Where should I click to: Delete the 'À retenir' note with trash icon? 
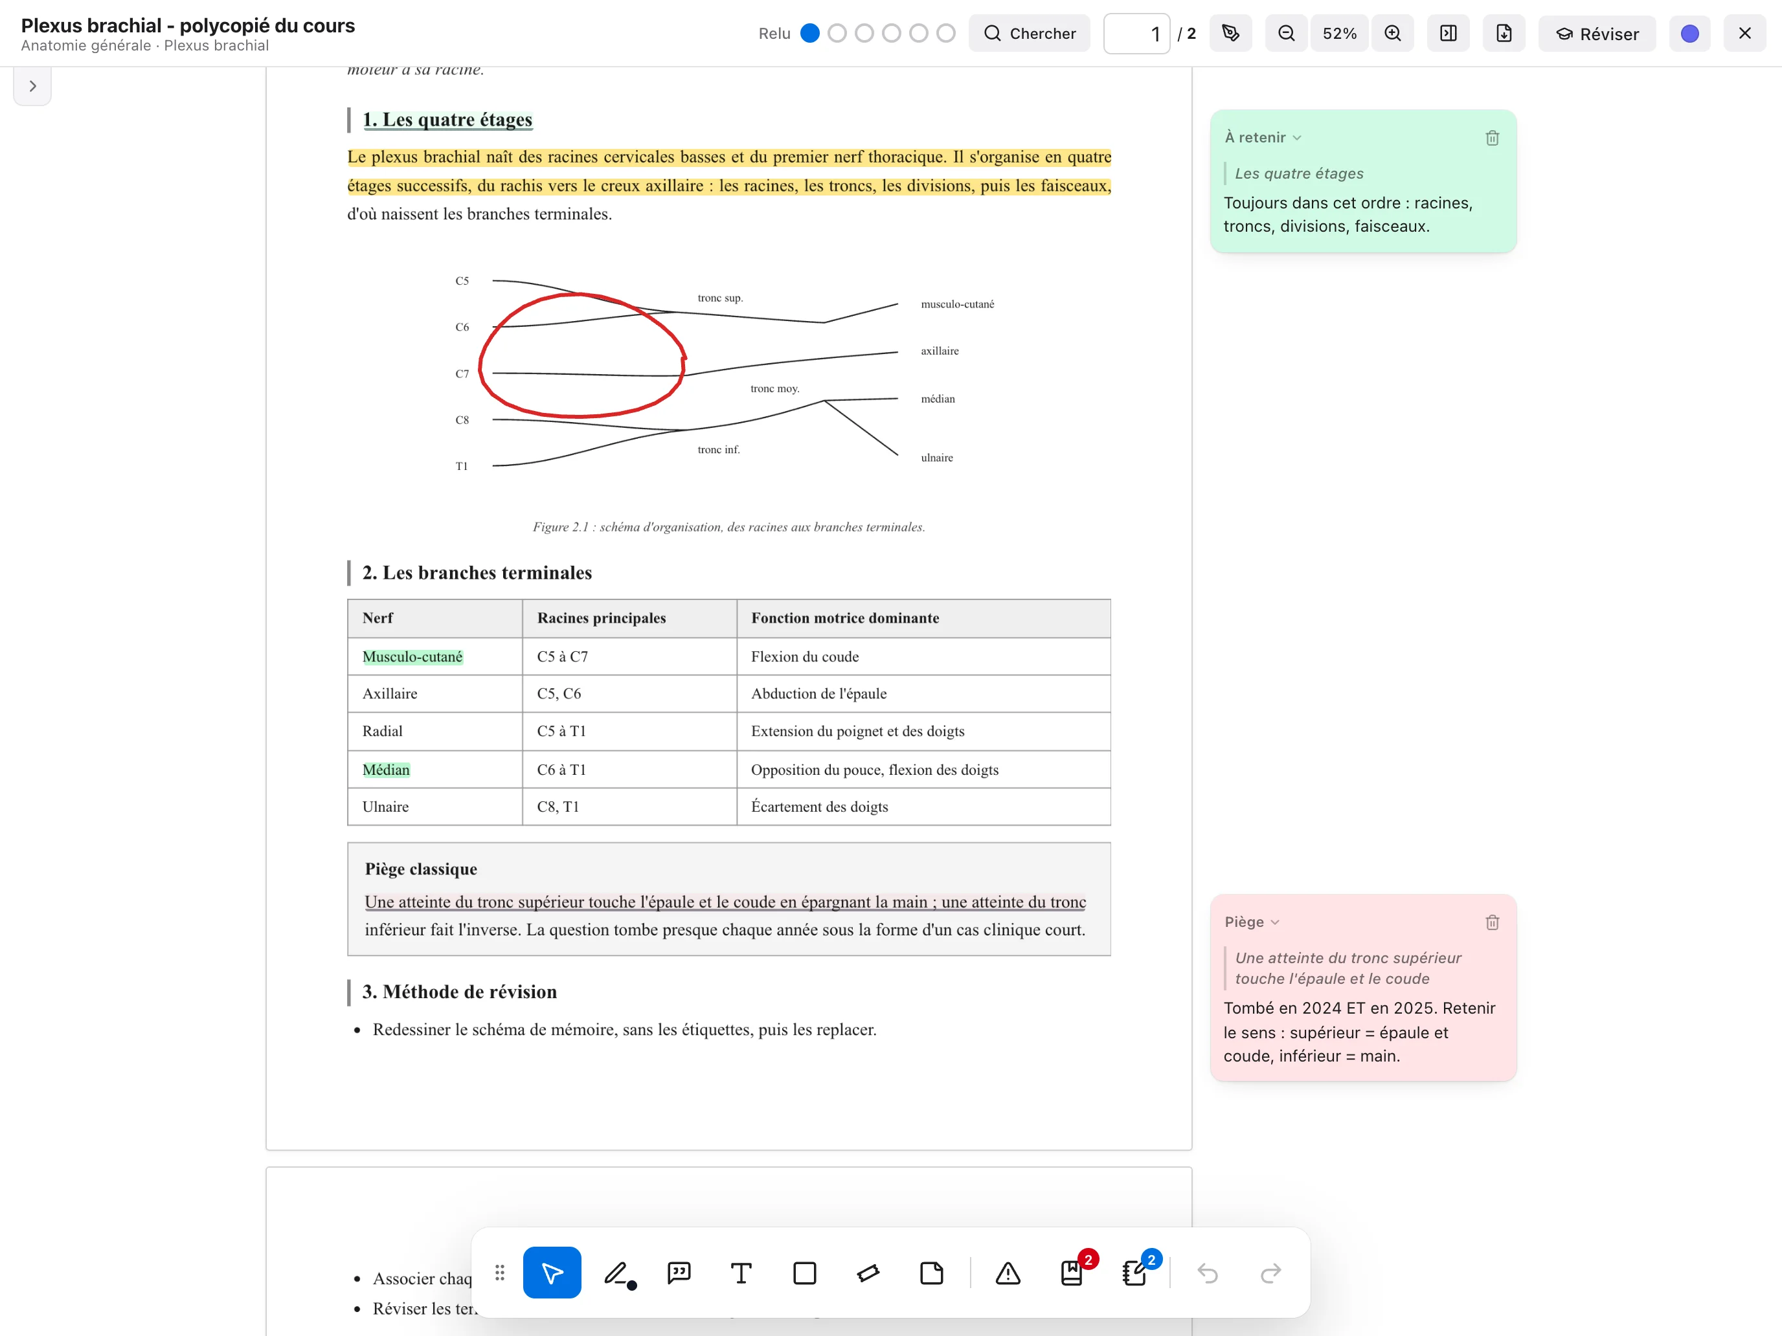coord(1492,138)
